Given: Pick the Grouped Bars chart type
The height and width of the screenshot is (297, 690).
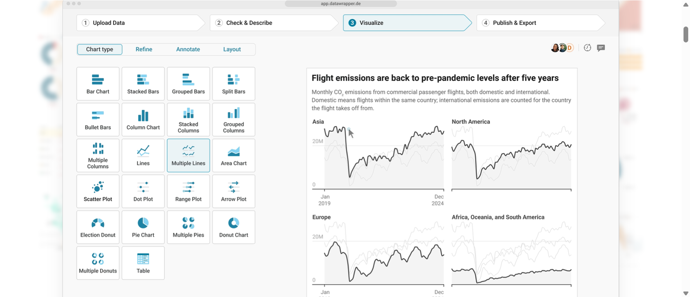Looking at the screenshot, I should [188, 84].
